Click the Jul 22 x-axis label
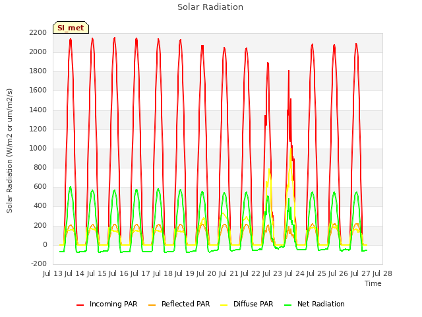This screenshot has width=422, height=317. [251, 273]
